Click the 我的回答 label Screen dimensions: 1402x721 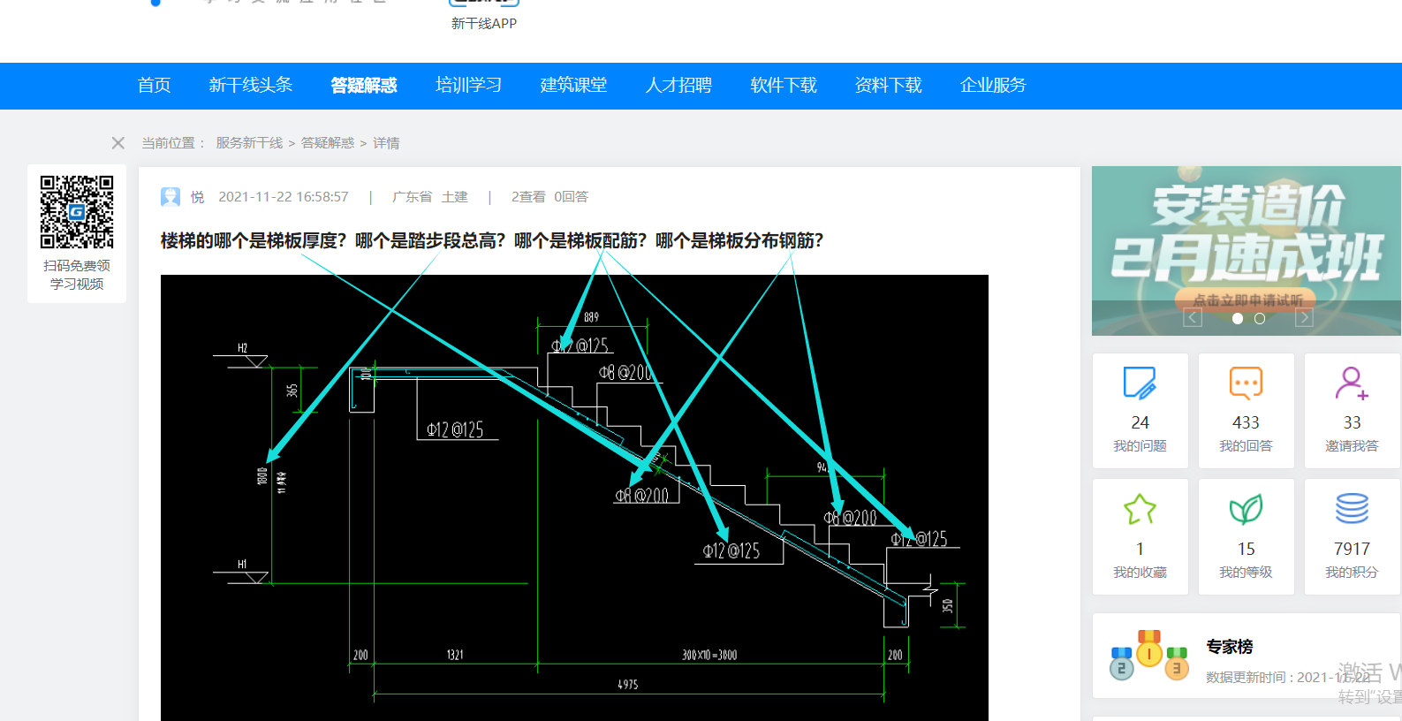coord(1246,446)
